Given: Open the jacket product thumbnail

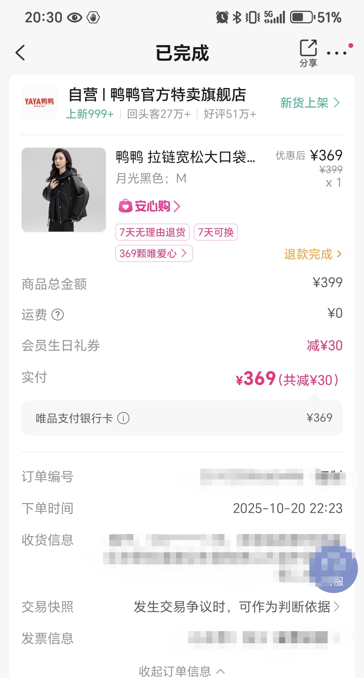Looking at the screenshot, I should pos(64,190).
